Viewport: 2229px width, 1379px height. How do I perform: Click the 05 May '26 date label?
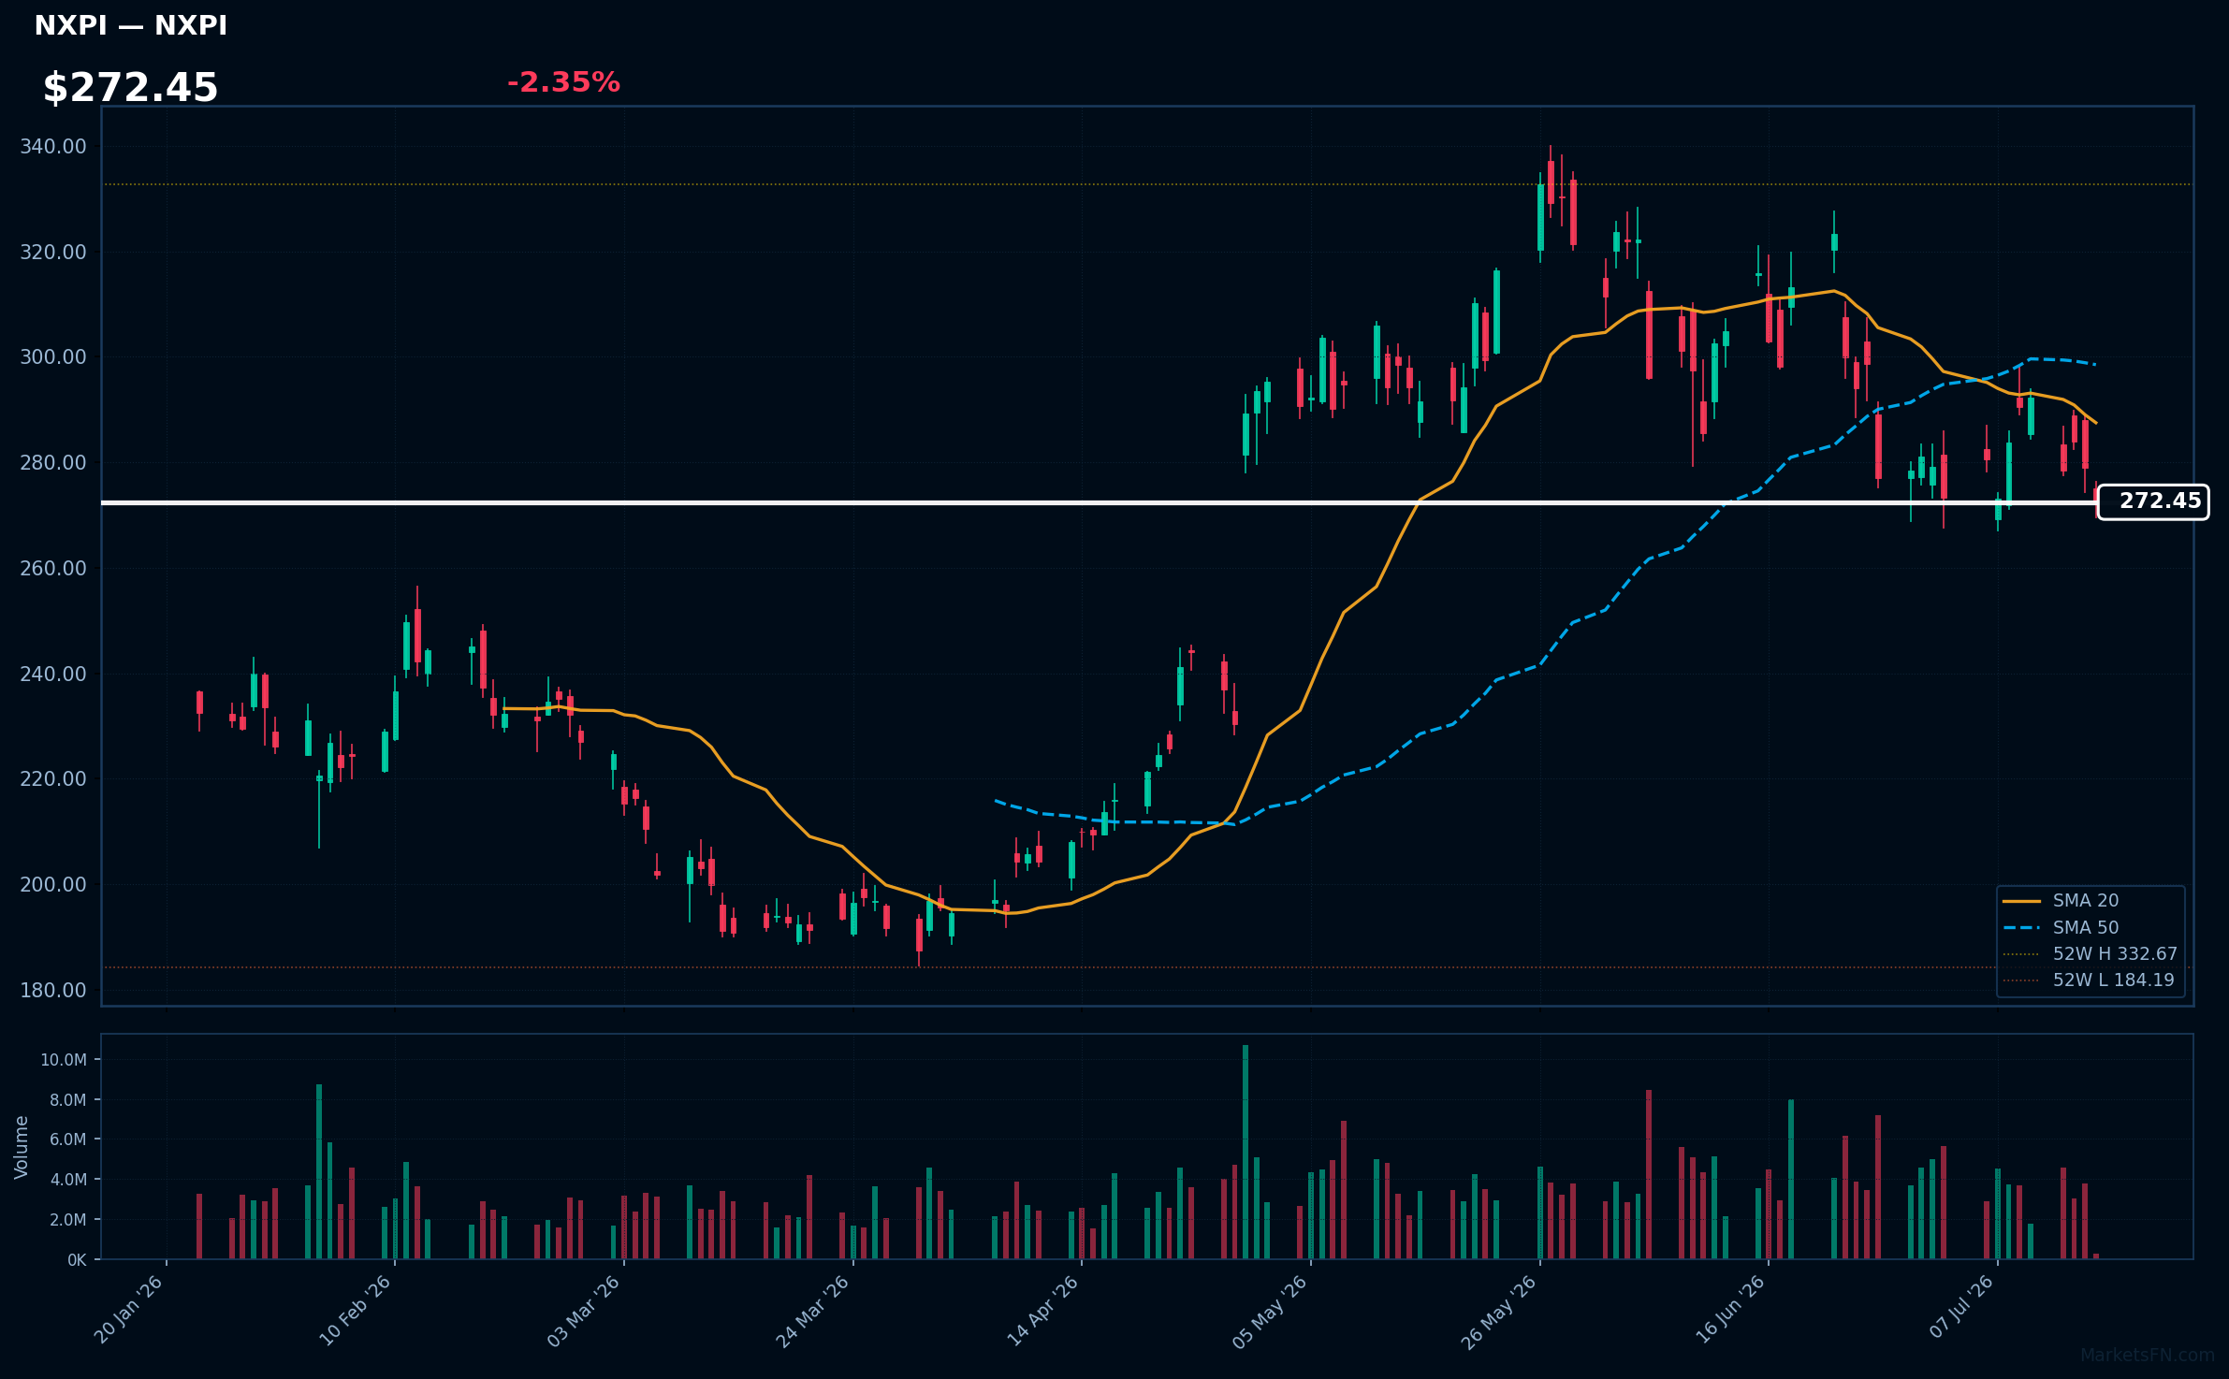pyautogui.click(x=1271, y=1312)
